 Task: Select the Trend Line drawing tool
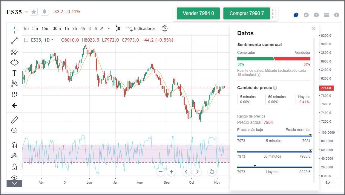tap(14, 40)
